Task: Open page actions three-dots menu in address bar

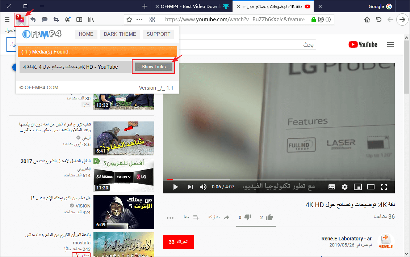Action: click(139, 20)
